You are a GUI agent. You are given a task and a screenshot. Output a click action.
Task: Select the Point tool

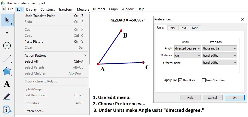pyautogui.click(x=7, y=33)
